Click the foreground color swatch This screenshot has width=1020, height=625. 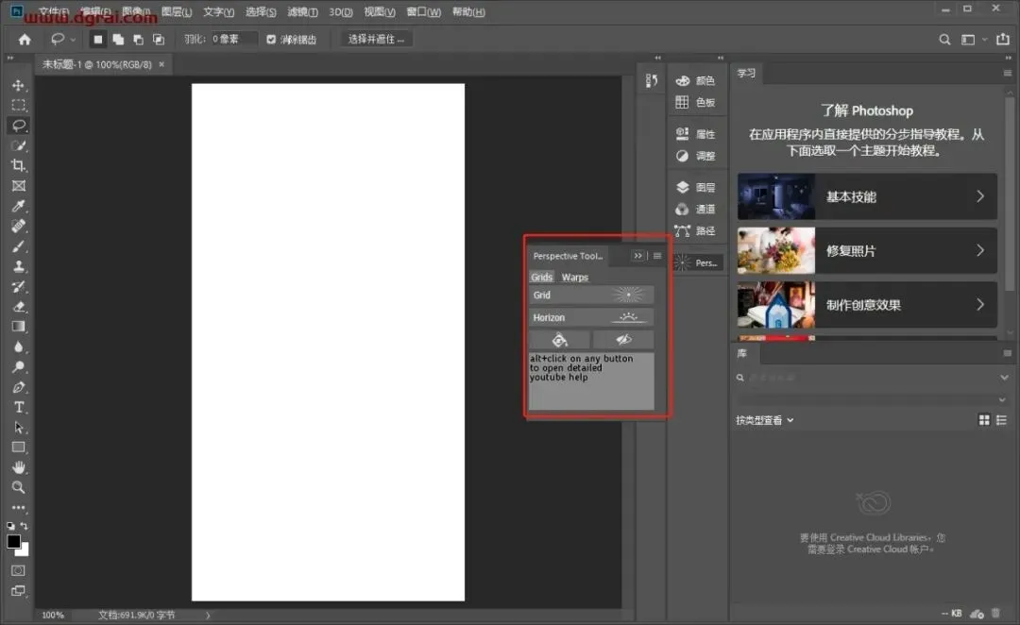(13, 541)
